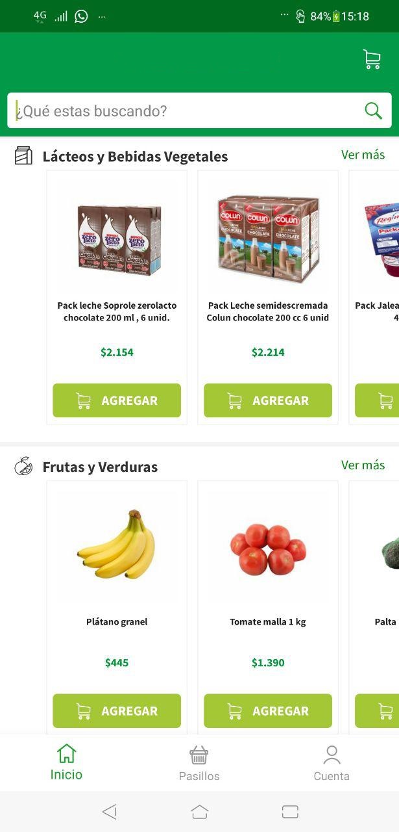Tap the fruit category icon
Screen dimensions: 399x832
(23, 466)
